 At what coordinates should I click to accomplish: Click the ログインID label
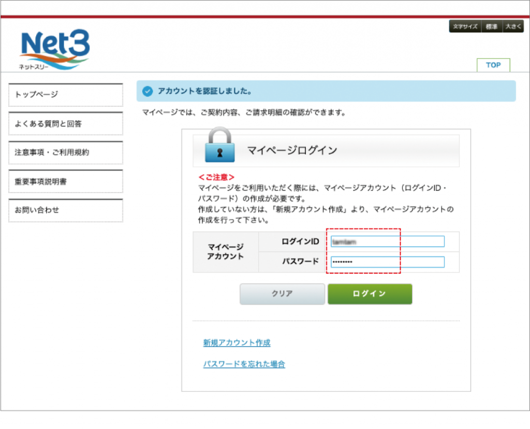[300, 241]
